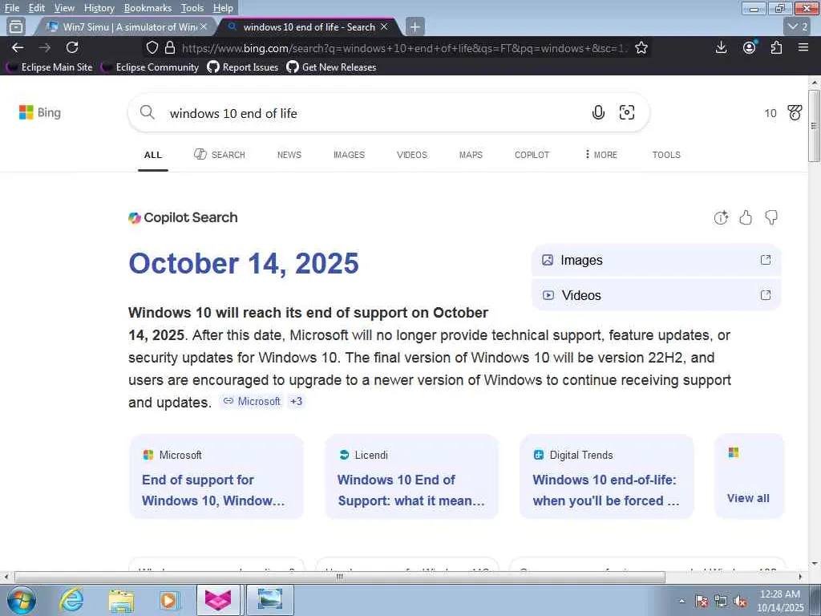Viewport: 821px width, 616px height.
Task: Open Digital Trends end-of-life card
Action: click(x=607, y=476)
